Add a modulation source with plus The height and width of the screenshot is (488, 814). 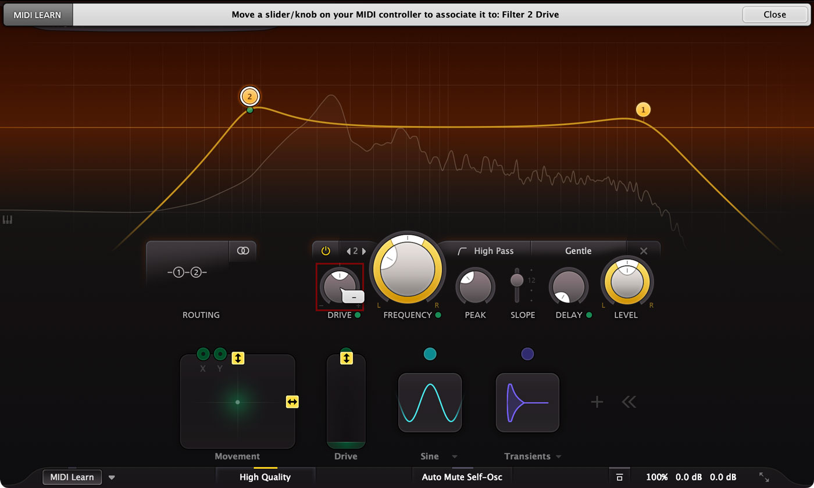coord(597,402)
